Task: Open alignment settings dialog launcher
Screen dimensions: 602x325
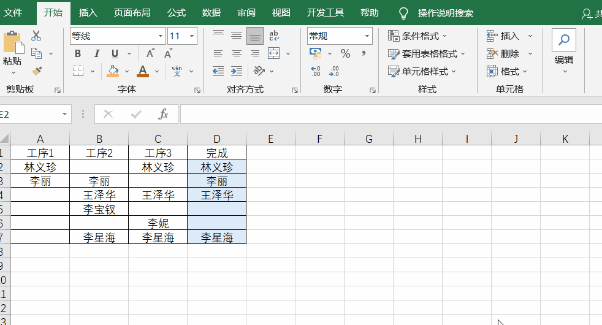Action: (x=295, y=90)
